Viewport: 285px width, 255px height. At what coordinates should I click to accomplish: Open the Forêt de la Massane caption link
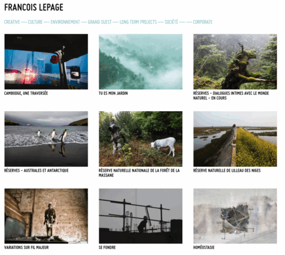[139, 173]
